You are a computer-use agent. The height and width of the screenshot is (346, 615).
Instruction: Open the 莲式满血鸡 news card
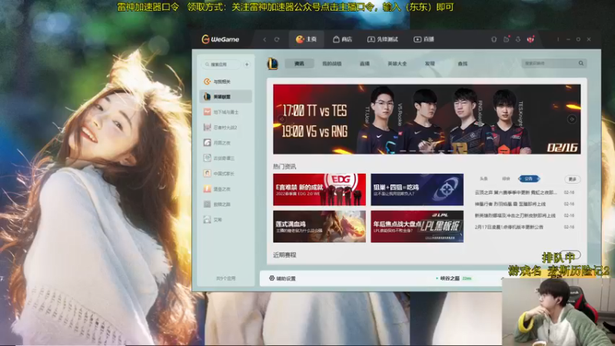[x=319, y=226]
